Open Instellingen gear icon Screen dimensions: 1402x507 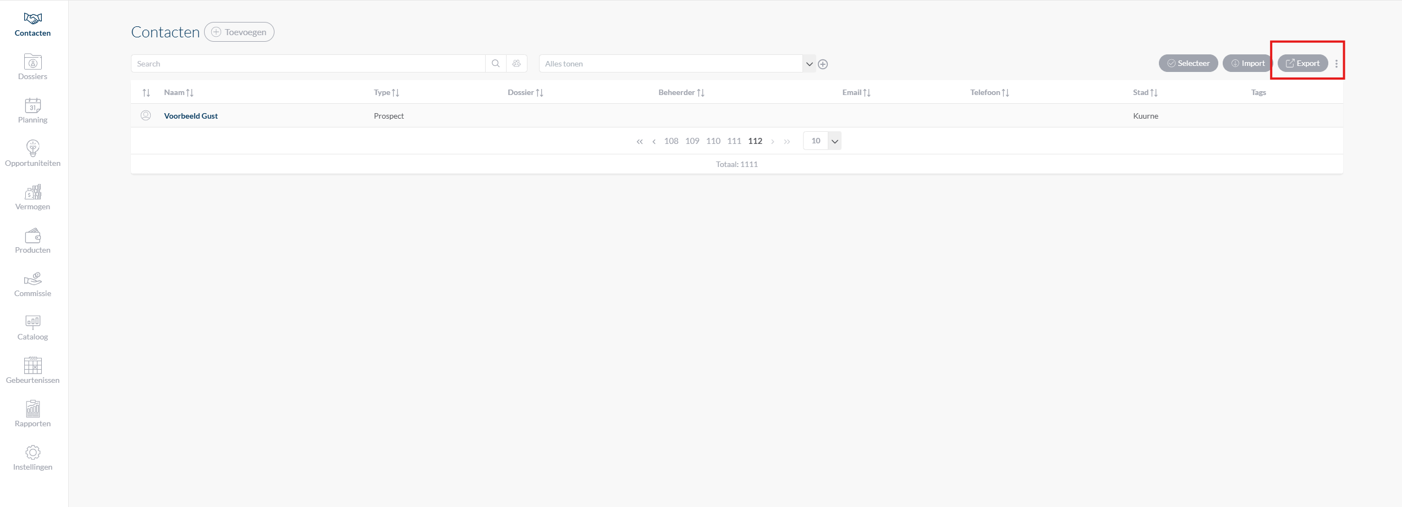tap(32, 453)
